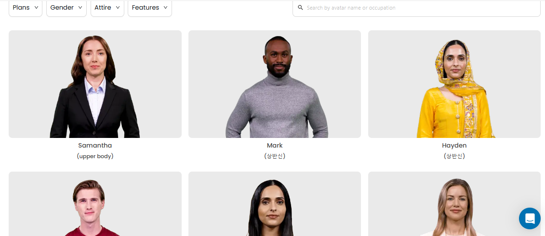Expand the Features filter dropdown
The image size is (545, 236).
click(x=150, y=8)
